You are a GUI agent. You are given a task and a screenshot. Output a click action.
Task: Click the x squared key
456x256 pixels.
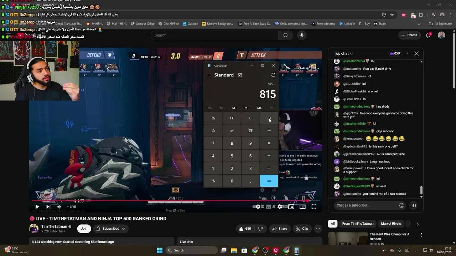[232, 130]
